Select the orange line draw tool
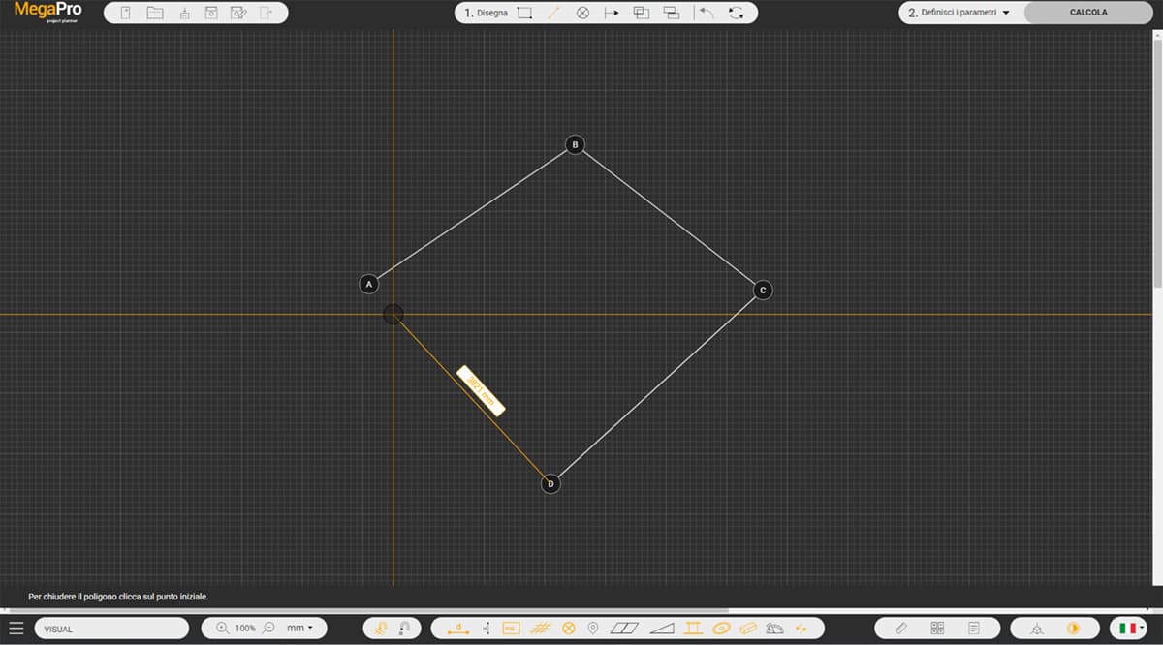Image resolution: width=1163 pixels, height=645 pixels. (x=554, y=14)
